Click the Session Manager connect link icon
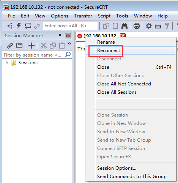This screenshot has width=178, height=183. [x=10, y=46]
